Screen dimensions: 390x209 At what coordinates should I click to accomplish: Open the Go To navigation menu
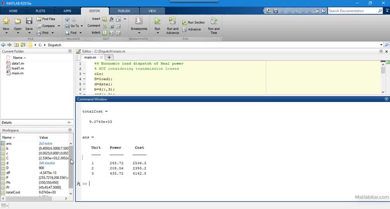coord(74,26)
